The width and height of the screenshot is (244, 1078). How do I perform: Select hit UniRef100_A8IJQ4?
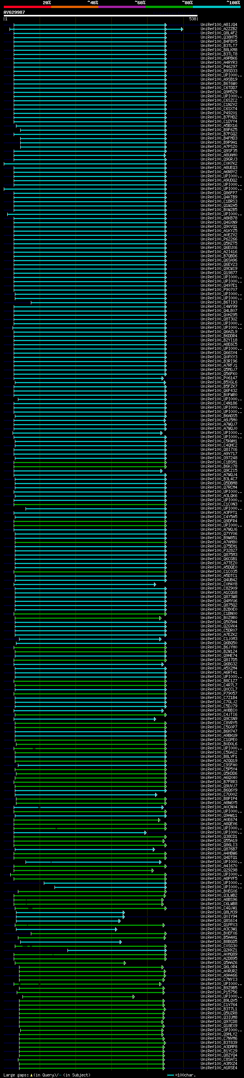coord(219,25)
